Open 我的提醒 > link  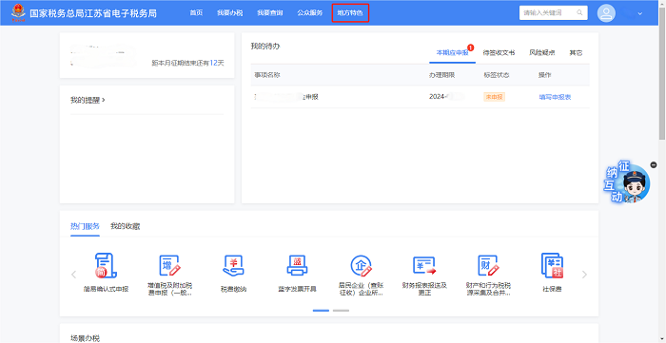(88, 100)
